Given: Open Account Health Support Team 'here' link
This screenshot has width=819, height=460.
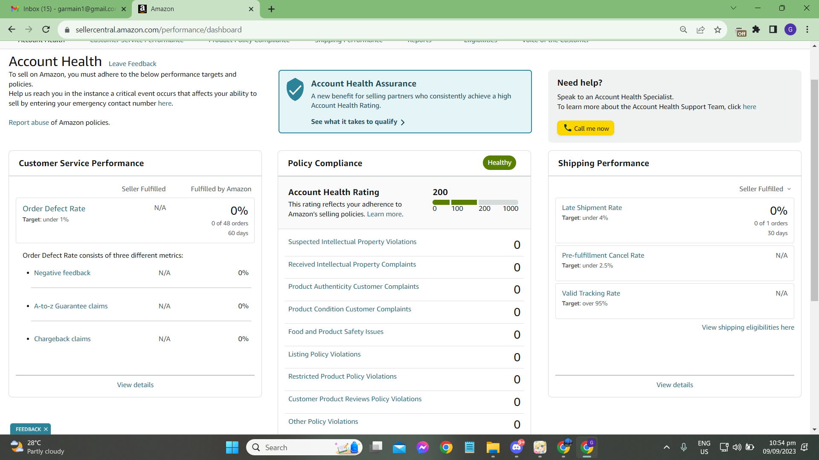Looking at the screenshot, I should tap(749, 106).
